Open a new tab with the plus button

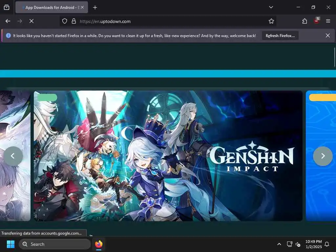tap(95, 8)
